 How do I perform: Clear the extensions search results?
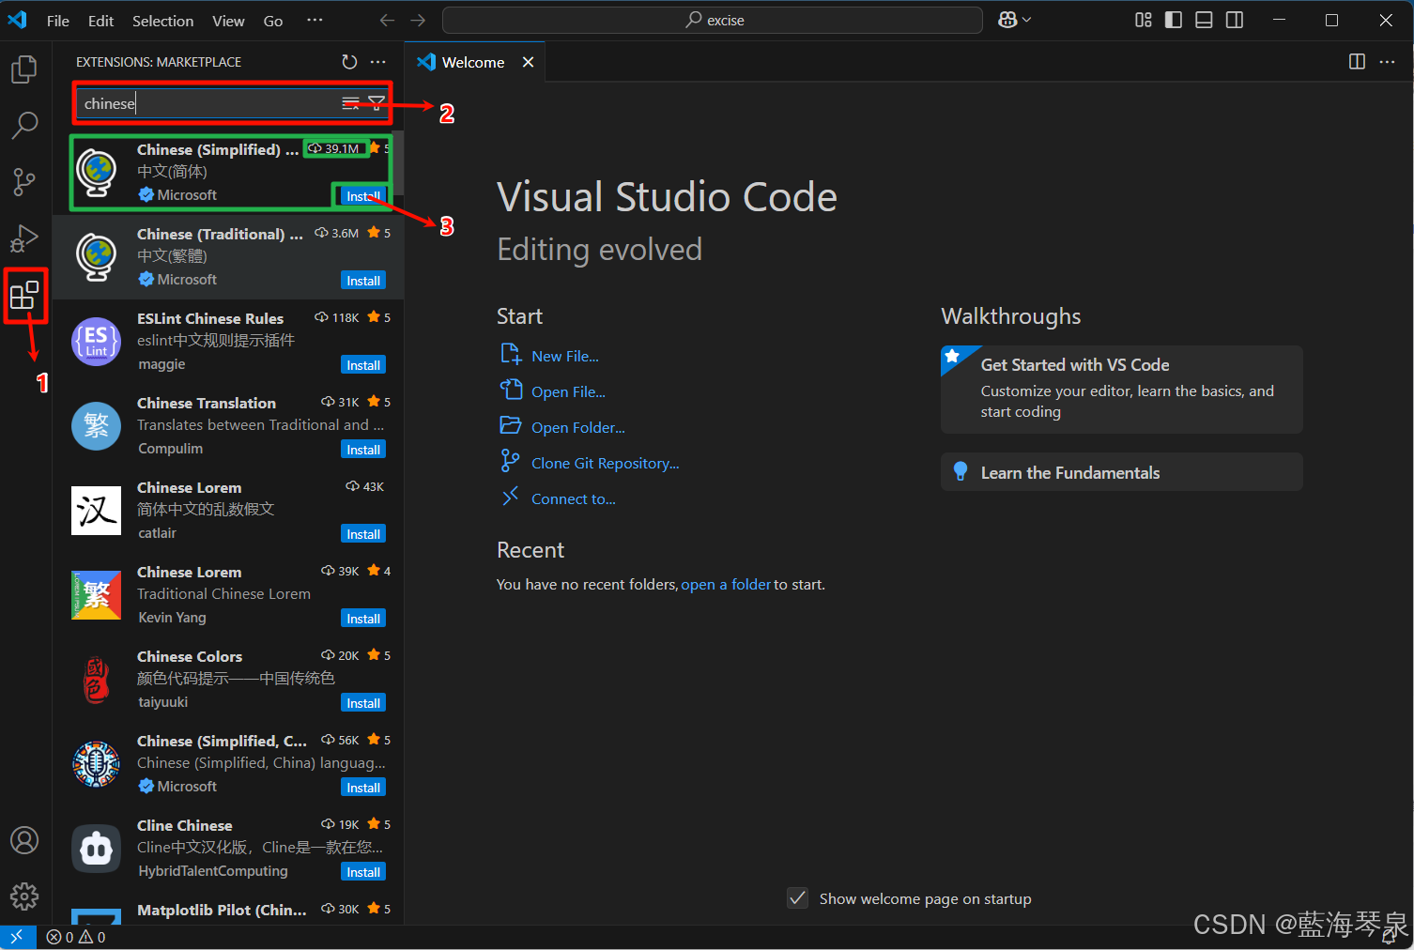point(350,103)
